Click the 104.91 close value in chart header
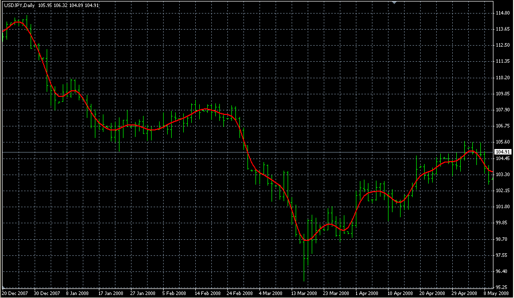The image size is (514, 298). (x=92, y=6)
